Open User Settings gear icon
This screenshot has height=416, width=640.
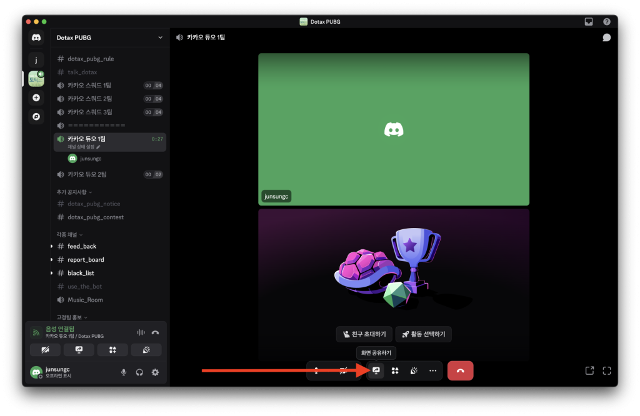coord(155,372)
